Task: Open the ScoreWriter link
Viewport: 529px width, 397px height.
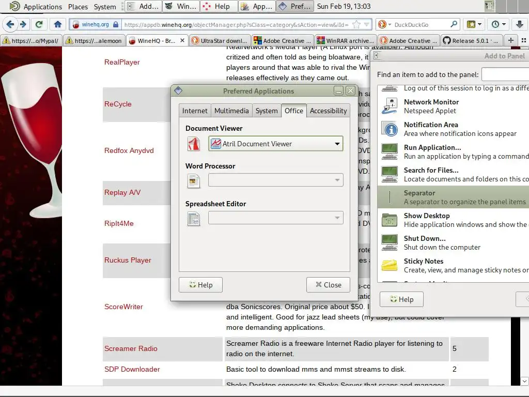Action: pyautogui.click(x=123, y=307)
